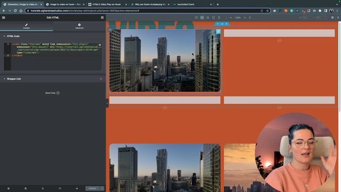The image size is (341, 192).
Task: Open the widgets grid panel icon
Action: click(102, 18)
